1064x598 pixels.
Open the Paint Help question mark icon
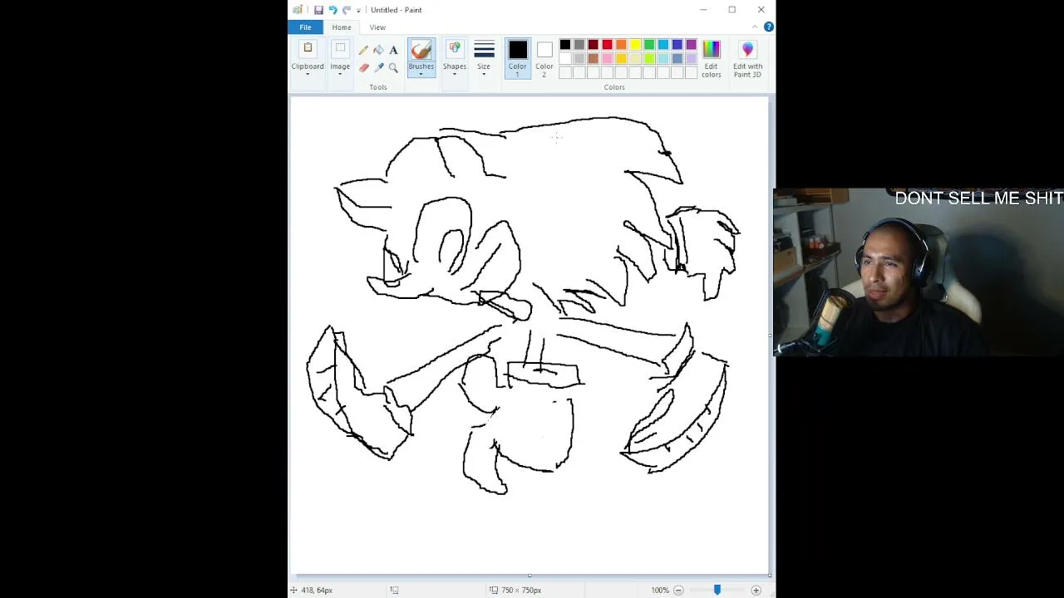pyautogui.click(x=769, y=27)
